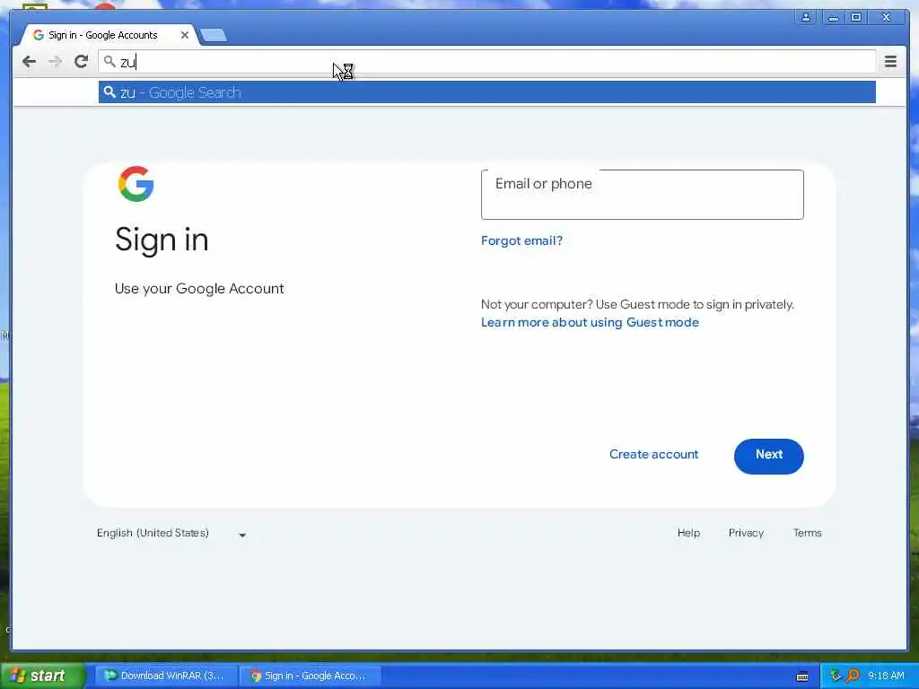Open the Forgot email? link
The image size is (919, 689).
click(521, 240)
